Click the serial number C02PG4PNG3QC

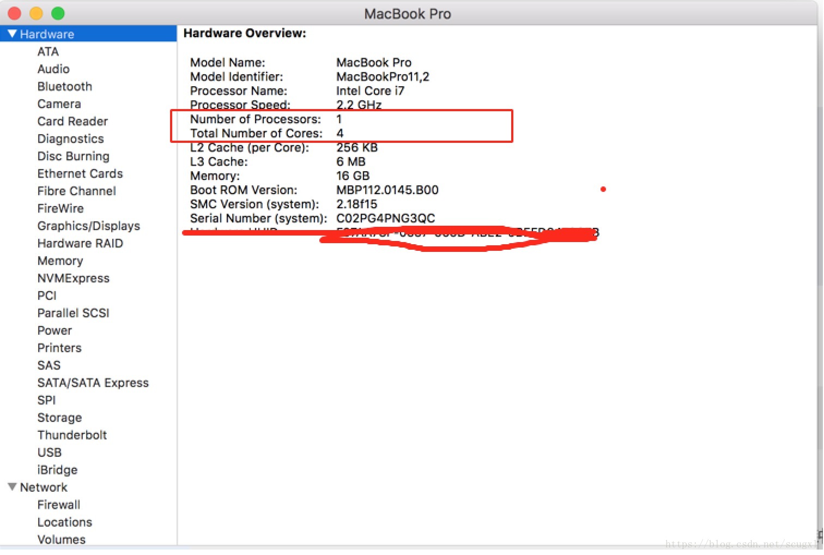(386, 218)
